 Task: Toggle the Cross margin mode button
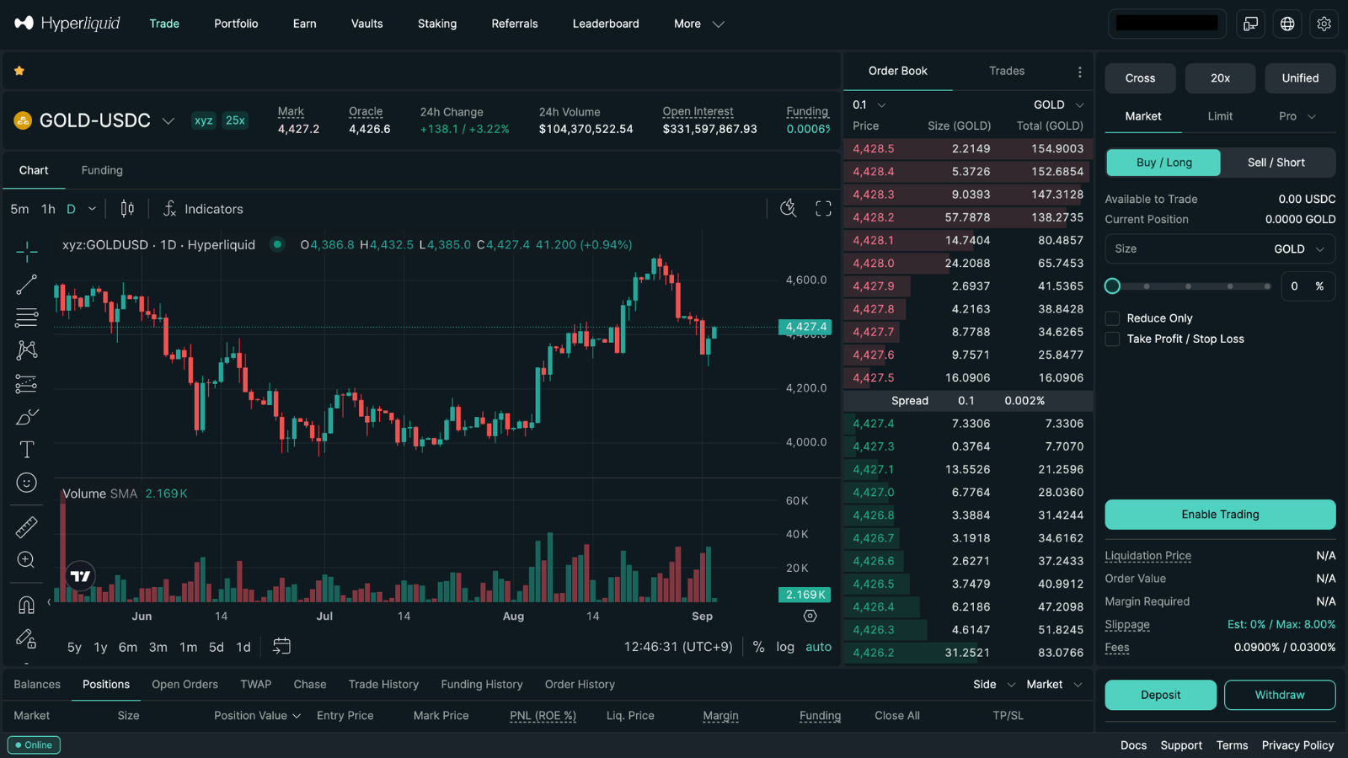[1141, 78]
